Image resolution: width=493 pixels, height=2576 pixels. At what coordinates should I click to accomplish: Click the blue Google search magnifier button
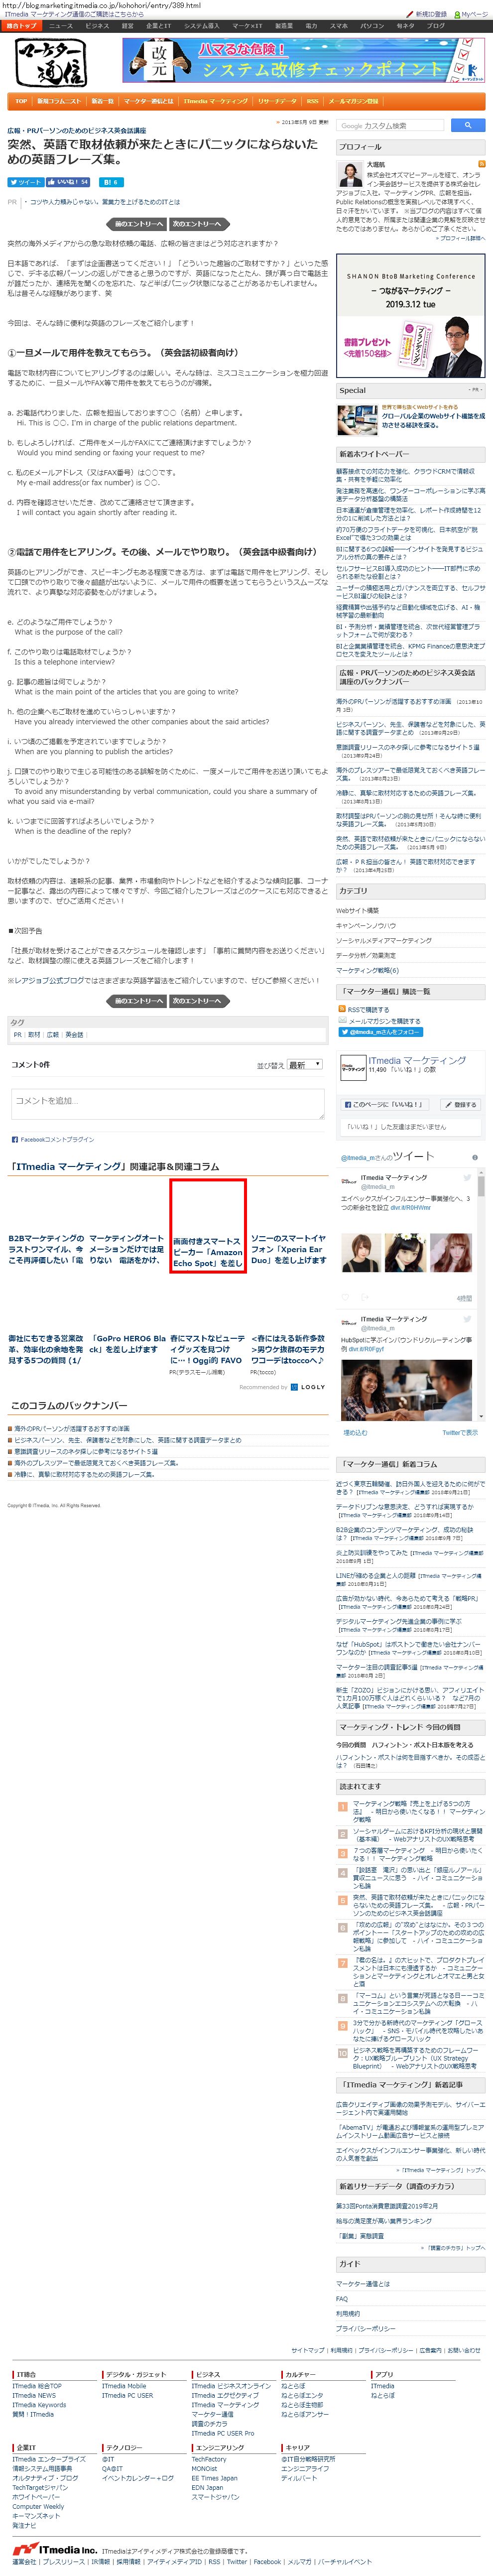click(x=467, y=125)
